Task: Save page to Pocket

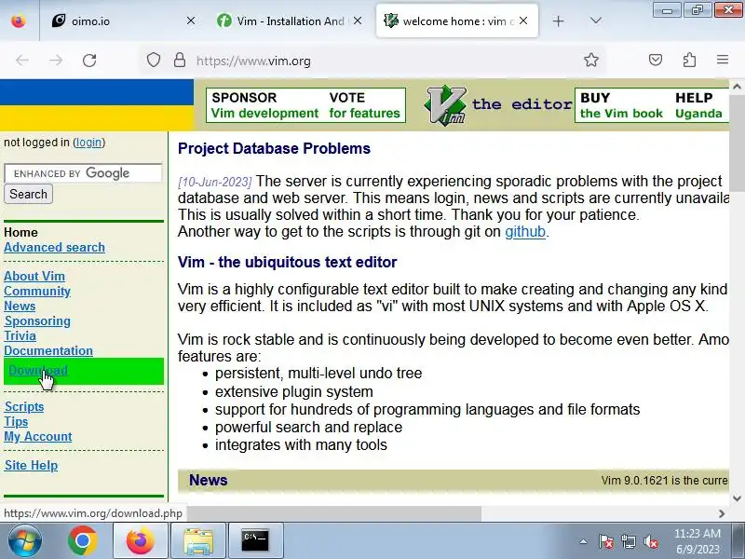Action: pyautogui.click(x=656, y=60)
